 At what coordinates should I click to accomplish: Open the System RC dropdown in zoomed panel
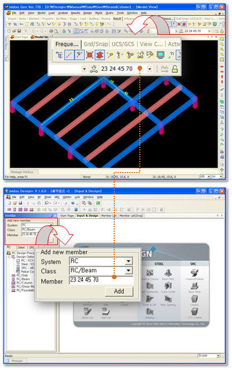pos(128,261)
